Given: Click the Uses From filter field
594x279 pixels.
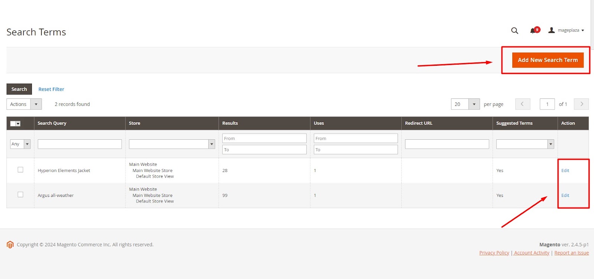Looking at the screenshot, I should pyautogui.click(x=356, y=138).
